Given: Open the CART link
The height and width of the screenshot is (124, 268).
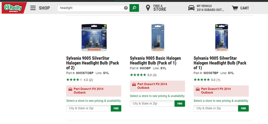Looking at the screenshot, I should coord(245,8).
